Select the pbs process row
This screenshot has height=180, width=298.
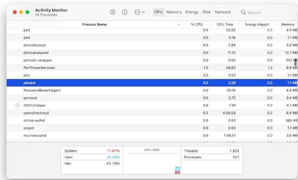[x=152, y=75]
